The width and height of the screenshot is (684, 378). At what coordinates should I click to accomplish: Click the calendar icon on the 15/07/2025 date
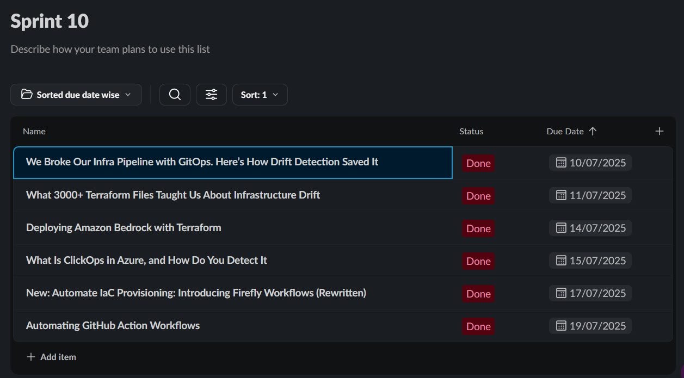(560, 260)
